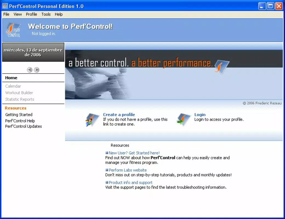Close the Perf'Control window
285x219 pixels.
279,6
